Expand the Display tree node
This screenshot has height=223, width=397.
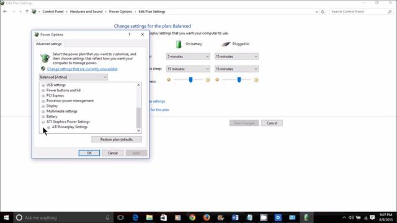tap(43, 106)
